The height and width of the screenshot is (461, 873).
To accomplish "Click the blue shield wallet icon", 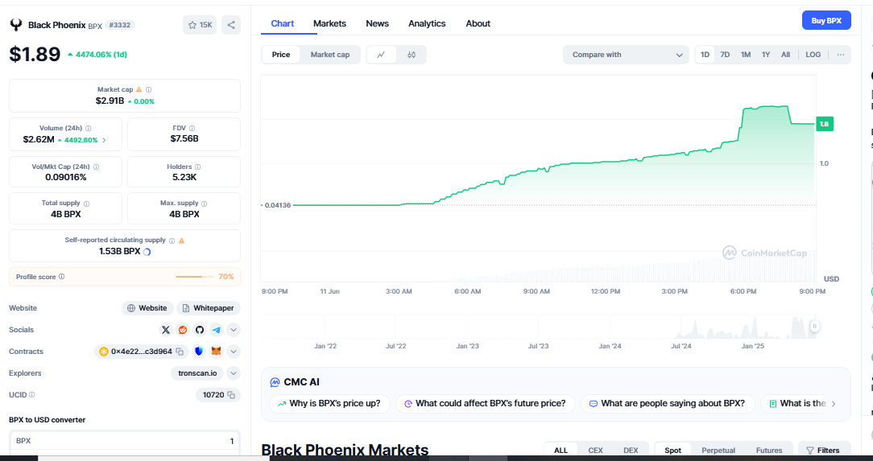I will click(x=199, y=352).
